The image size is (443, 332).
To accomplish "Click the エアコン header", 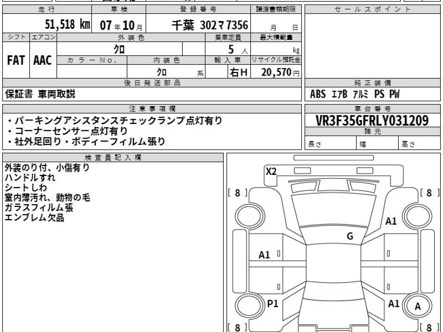I will point(43,37).
